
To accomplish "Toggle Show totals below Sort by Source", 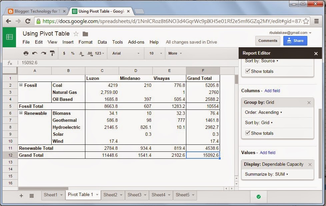I will tap(247, 71).
